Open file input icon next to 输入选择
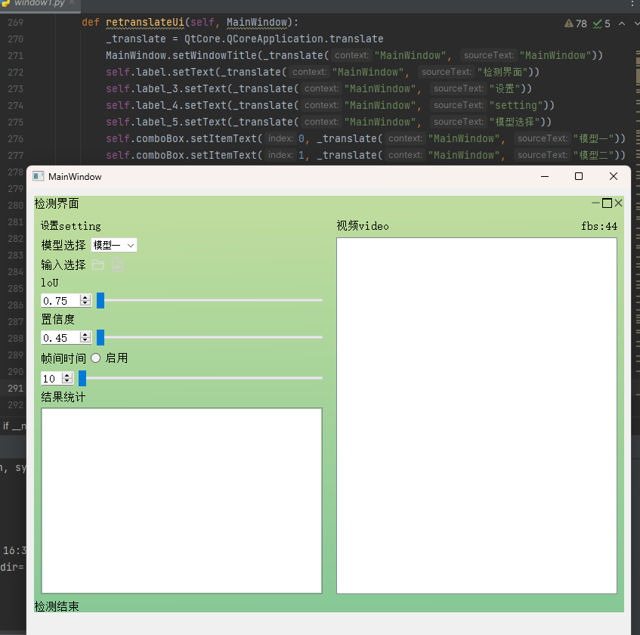This screenshot has width=640, height=635. click(118, 265)
